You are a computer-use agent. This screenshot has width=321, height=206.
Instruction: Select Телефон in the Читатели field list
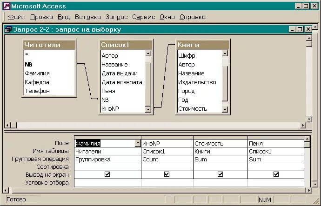click(x=49, y=91)
